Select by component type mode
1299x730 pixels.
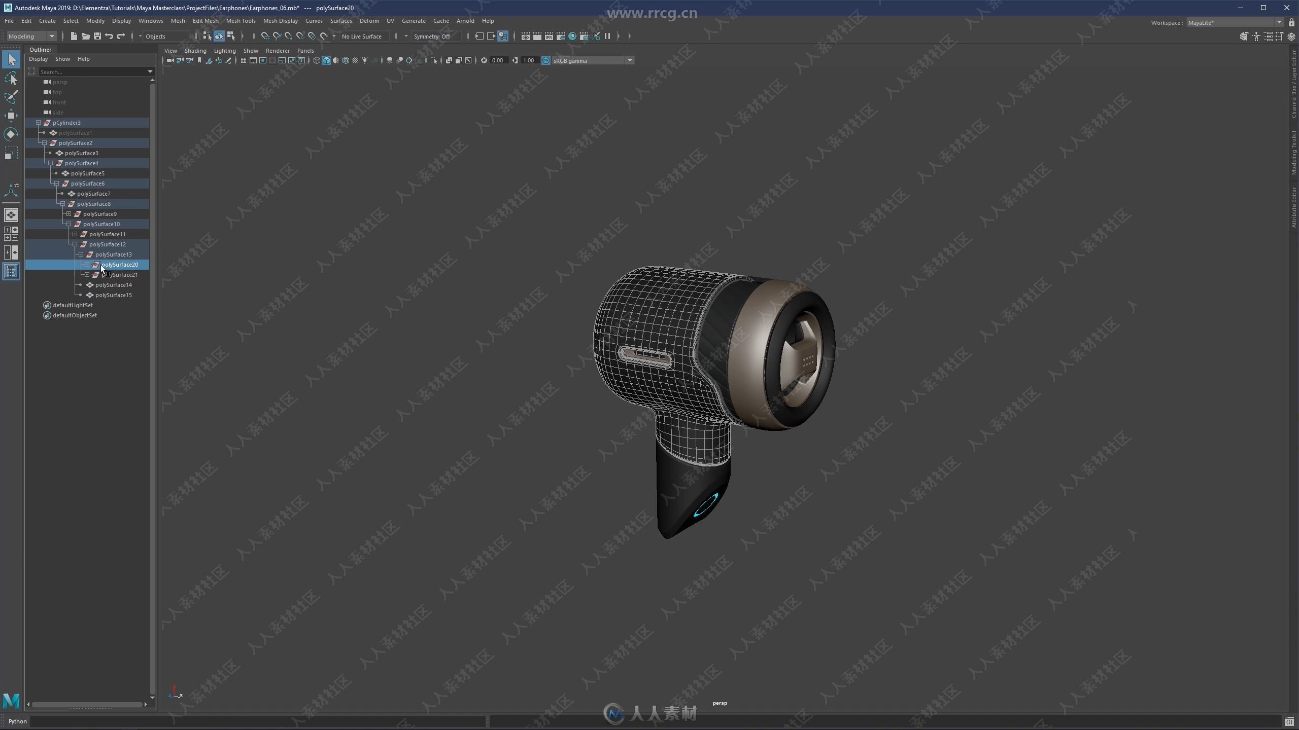point(231,36)
